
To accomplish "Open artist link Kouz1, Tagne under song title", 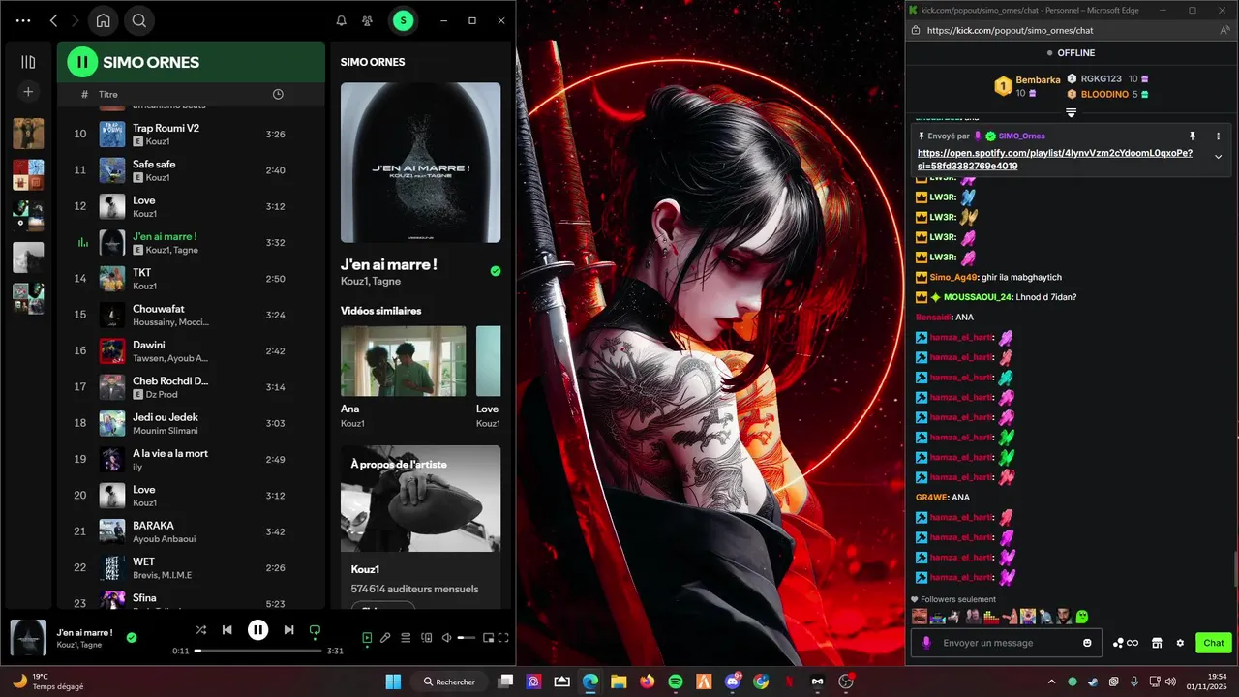I will coord(371,282).
